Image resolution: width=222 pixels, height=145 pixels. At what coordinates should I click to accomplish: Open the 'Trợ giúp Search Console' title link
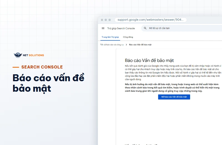click(121, 28)
